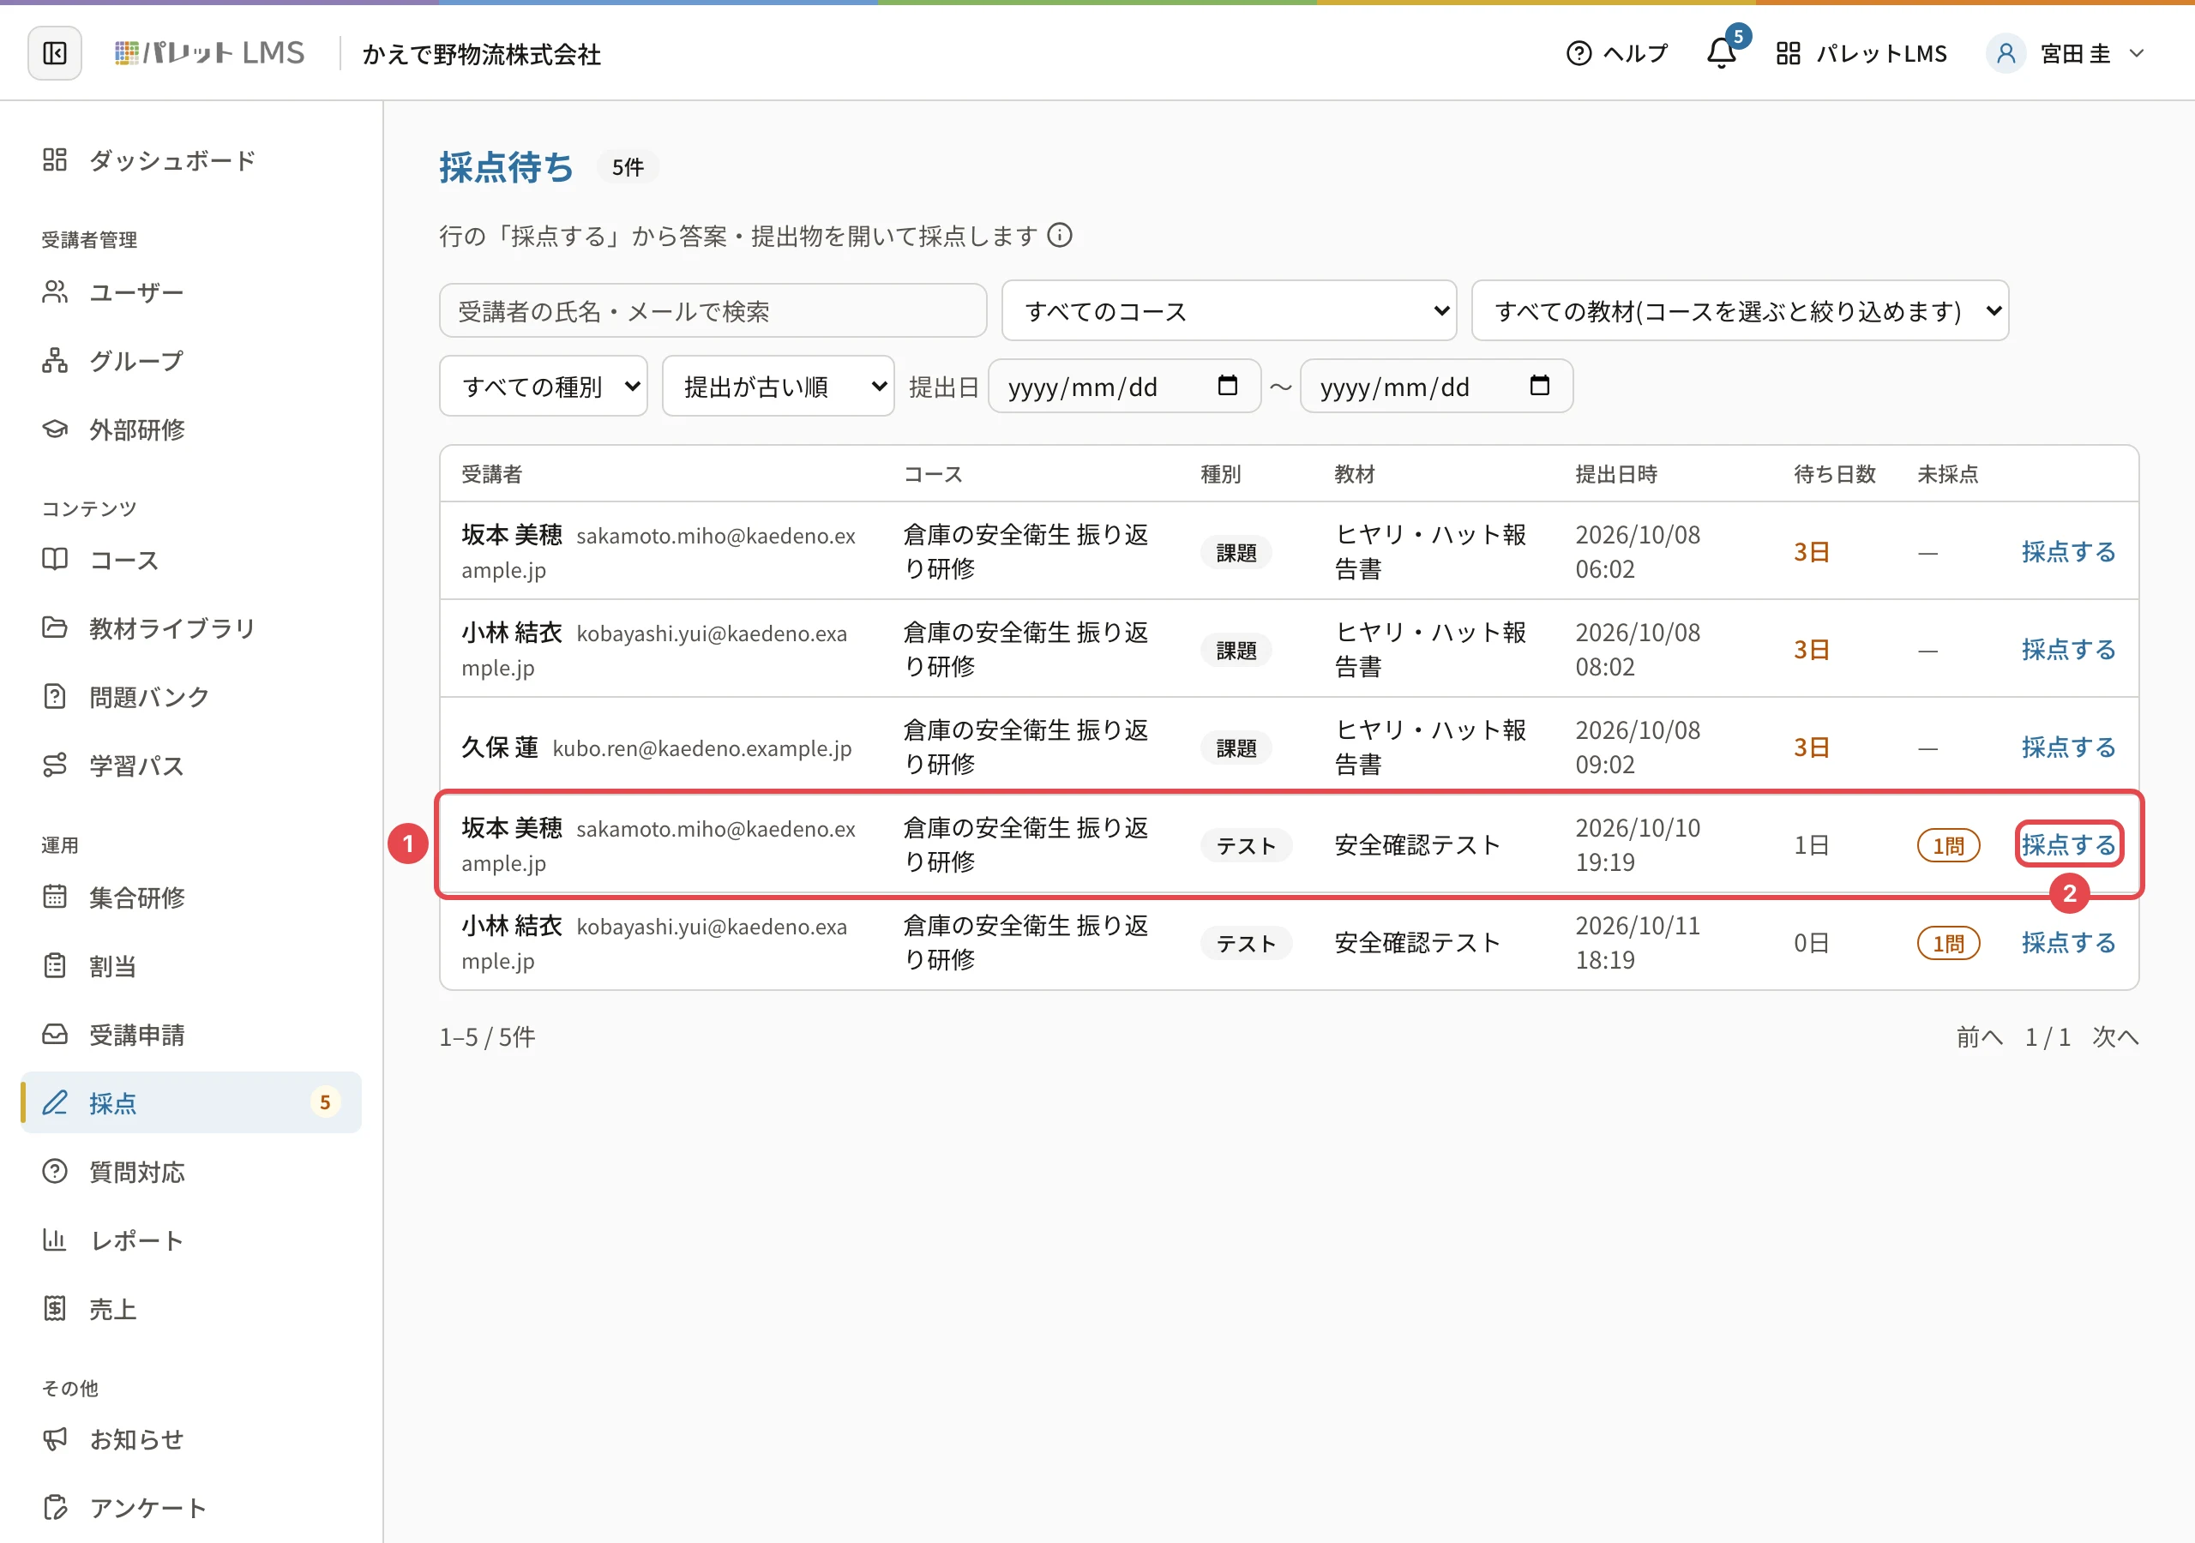The height and width of the screenshot is (1543, 2195).
Task: Click the 売上 receipt icon
Action: tap(55, 1309)
